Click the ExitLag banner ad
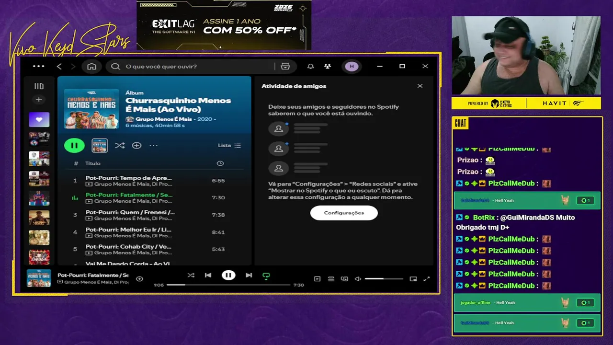613x345 pixels. click(x=224, y=25)
